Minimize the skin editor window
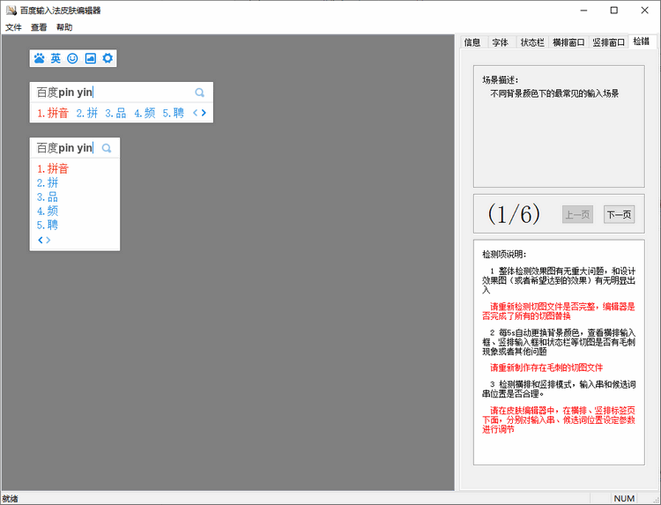Viewport: 661px width, 505px height. tap(583, 10)
